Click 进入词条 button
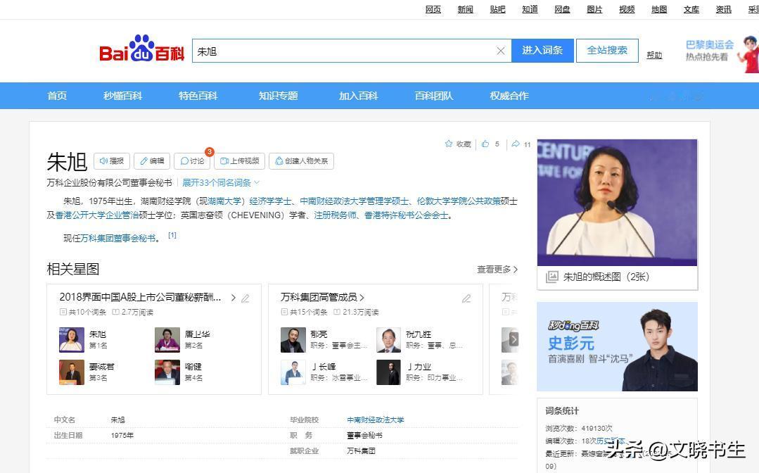 point(542,51)
